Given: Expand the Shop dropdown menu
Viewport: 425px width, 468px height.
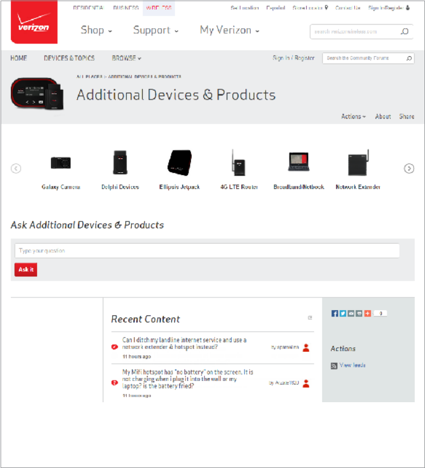Looking at the screenshot, I should click(97, 30).
